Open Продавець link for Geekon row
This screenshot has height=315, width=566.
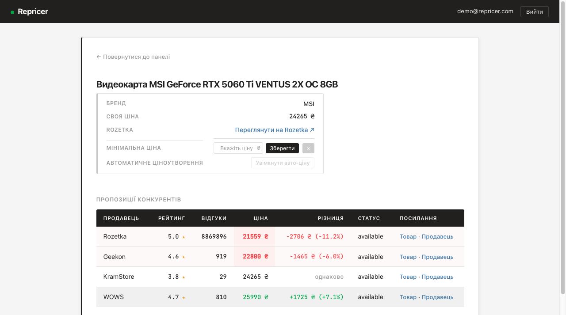click(x=437, y=257)
